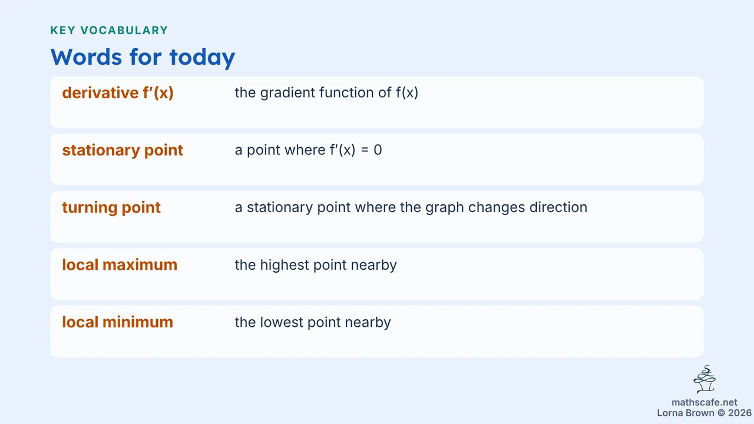The height and width of the screenshot is (424, 754).
Task: Click the word 'today' in the slide title
Action: (202, 58)
